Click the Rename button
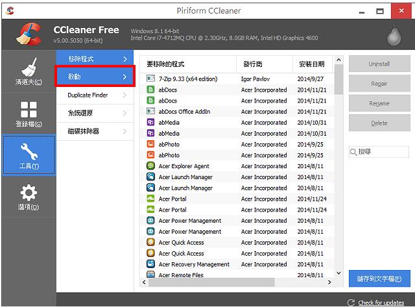Viewport: 415px width, 307px height. click(379, 103)
